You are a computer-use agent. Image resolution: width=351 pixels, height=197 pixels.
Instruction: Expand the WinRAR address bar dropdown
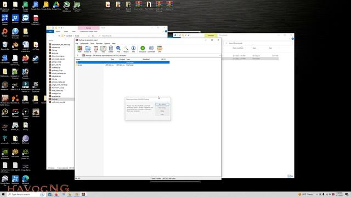click(220, 55)
